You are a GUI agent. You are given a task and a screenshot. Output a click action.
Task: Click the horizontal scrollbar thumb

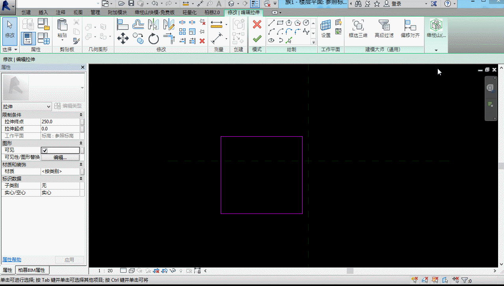(x=350, y=271)
